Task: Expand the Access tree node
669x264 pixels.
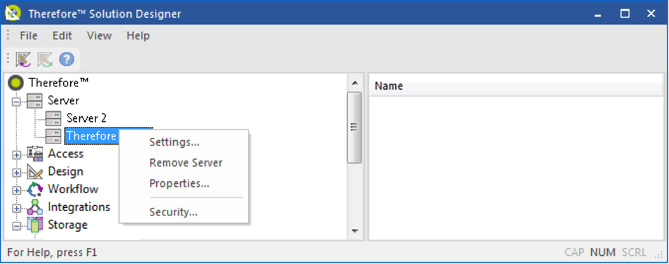Action: pos(16,154)
